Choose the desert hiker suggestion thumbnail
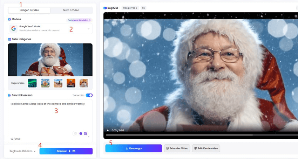Viewport: 298px width, 159px height. pyautogui.click(x=58, y=83)
